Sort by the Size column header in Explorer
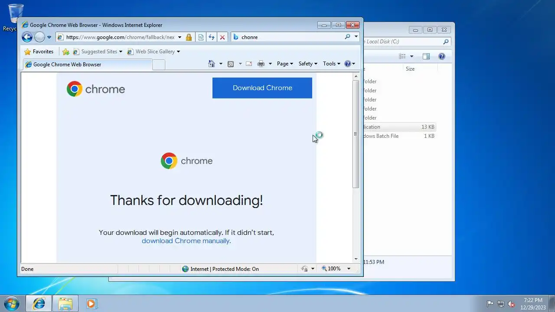 pyautogui.click(x=419, y=69)
